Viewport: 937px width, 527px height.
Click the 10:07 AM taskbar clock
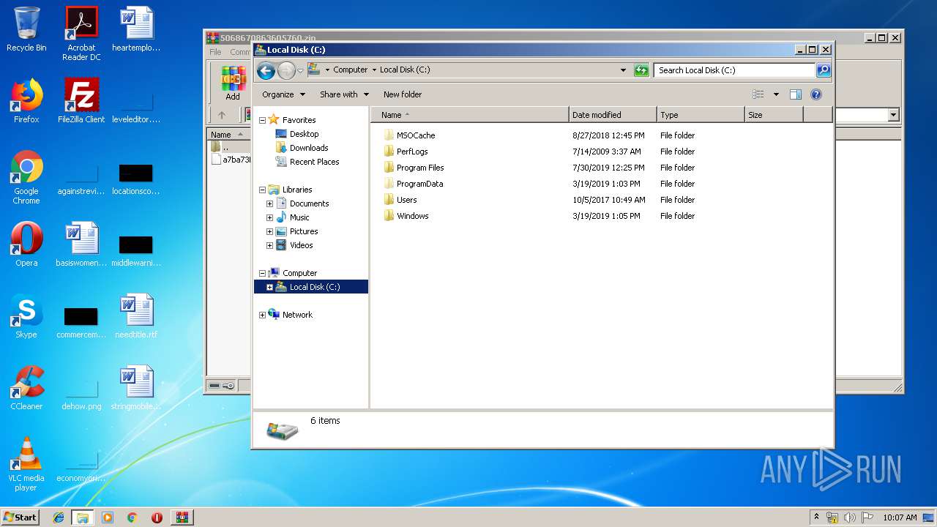click(900, 517)
